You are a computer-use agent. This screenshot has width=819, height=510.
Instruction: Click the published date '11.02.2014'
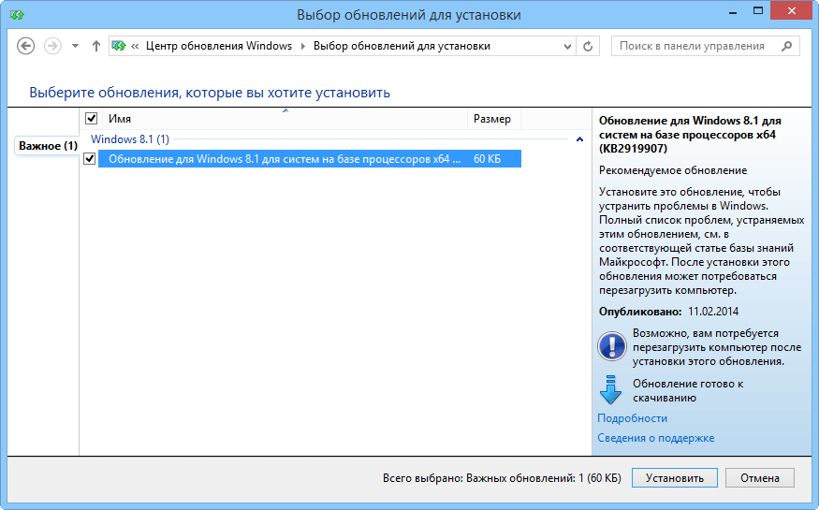click(x=713, y=312)
